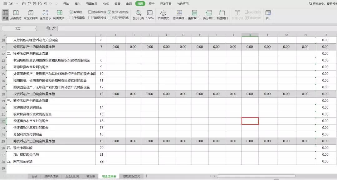337x180 pixels.
Task: Select column K header
Action: (x=250, y=35)
